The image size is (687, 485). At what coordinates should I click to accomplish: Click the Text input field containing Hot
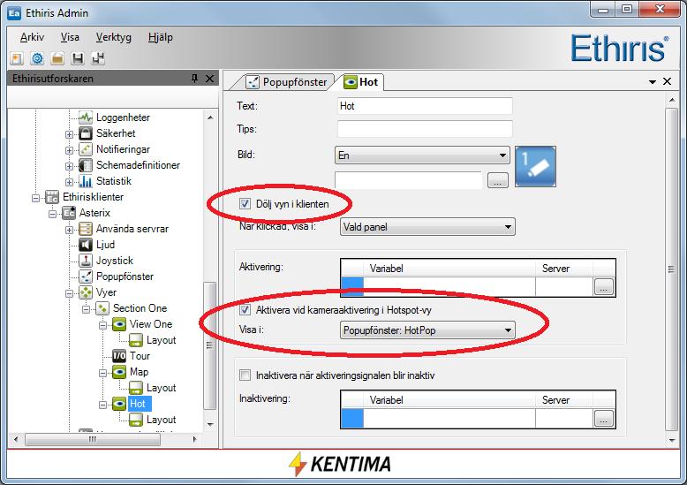(425, 106)
